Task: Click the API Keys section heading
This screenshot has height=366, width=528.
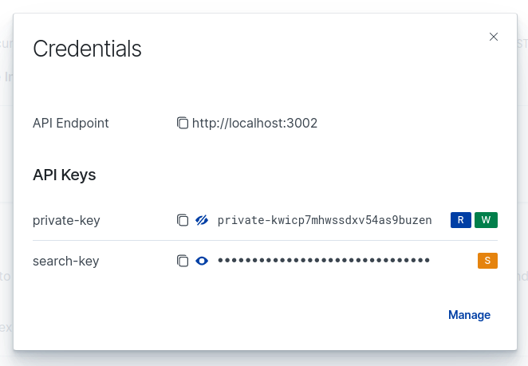Action: 65,175
